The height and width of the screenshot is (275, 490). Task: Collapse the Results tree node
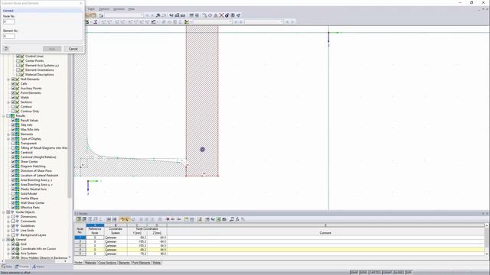click(4, 115)
